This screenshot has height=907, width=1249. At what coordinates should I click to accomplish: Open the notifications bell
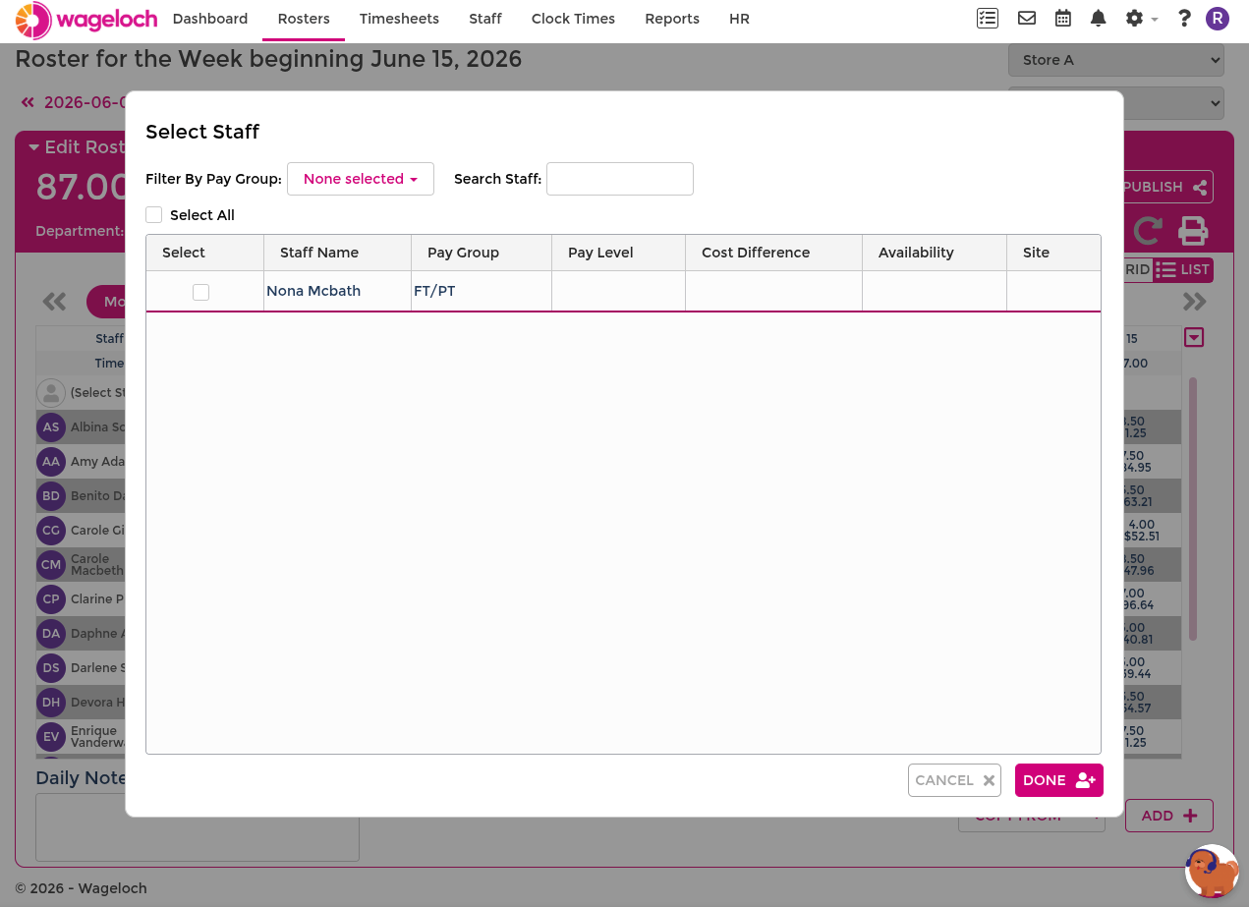1099,19
